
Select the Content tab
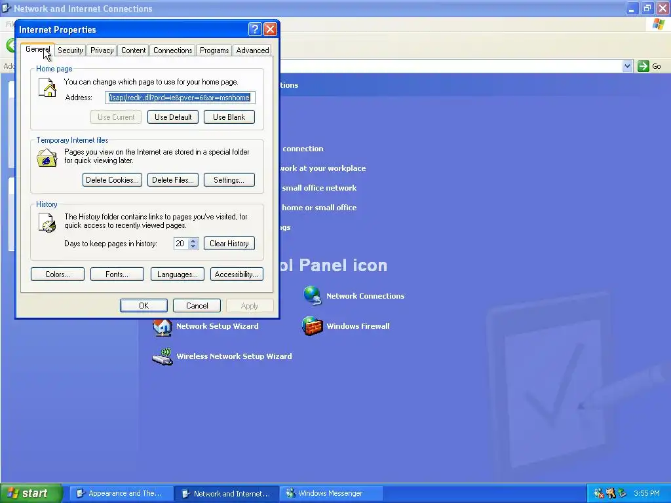click(x=133, y=50)
